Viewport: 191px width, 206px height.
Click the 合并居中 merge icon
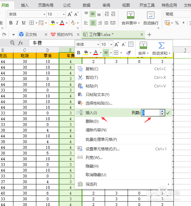pos(131,15)
